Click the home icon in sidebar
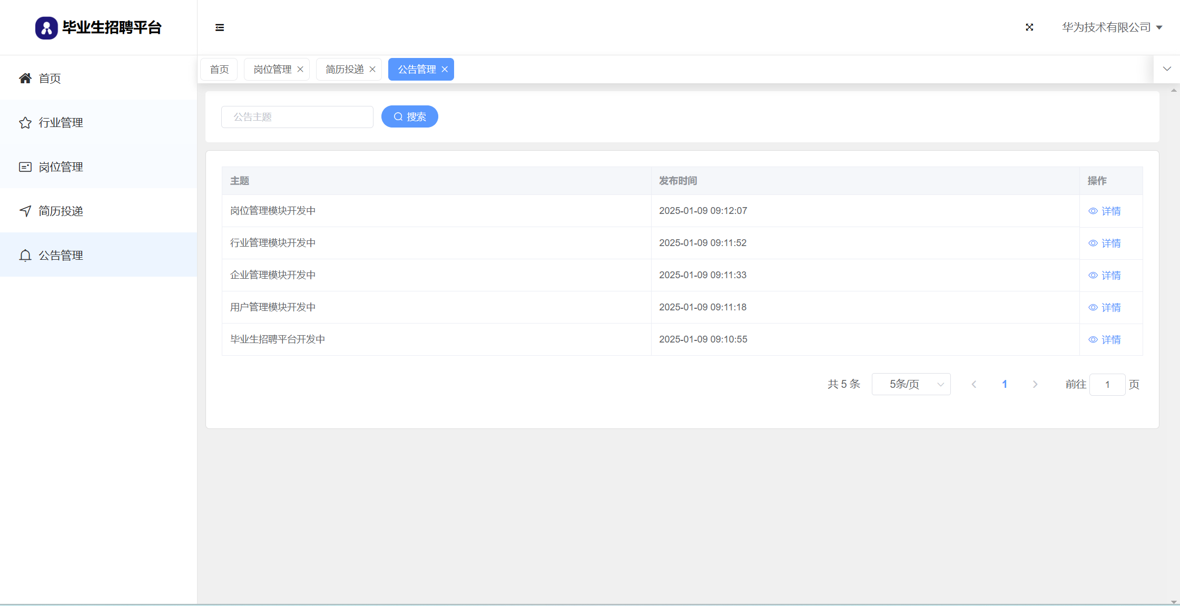 [x=25, y=79]
